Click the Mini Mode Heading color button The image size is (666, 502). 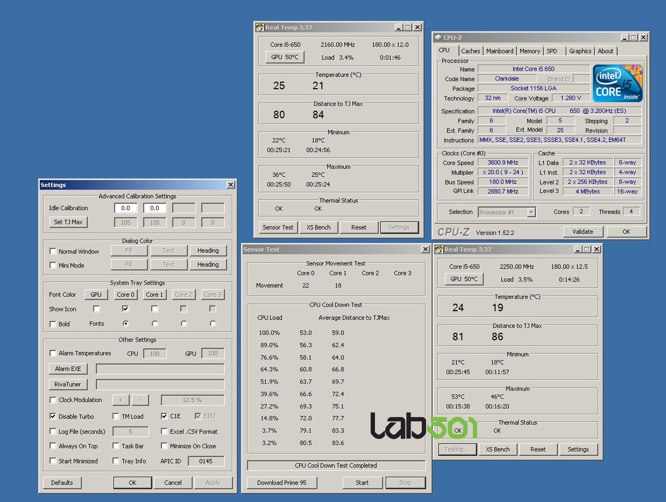[x=208, y=264]
